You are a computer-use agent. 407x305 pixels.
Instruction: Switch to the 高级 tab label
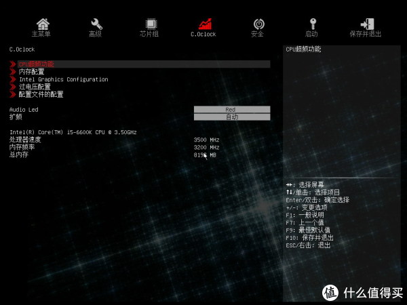[95, 34]
